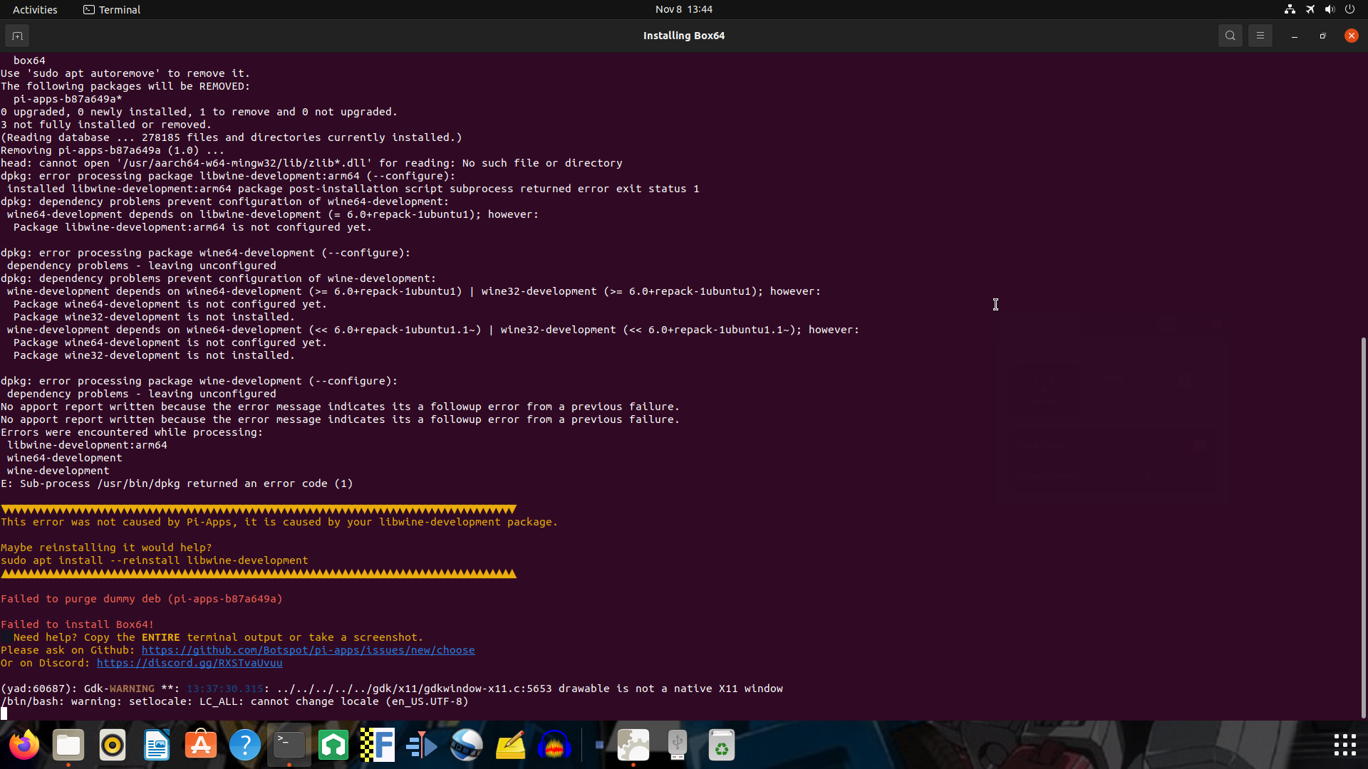Click the search button in the title bar

1230,35
